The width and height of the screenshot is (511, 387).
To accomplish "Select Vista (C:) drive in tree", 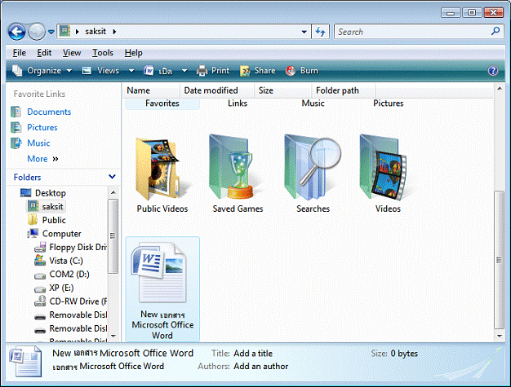I will click(66, 261).
